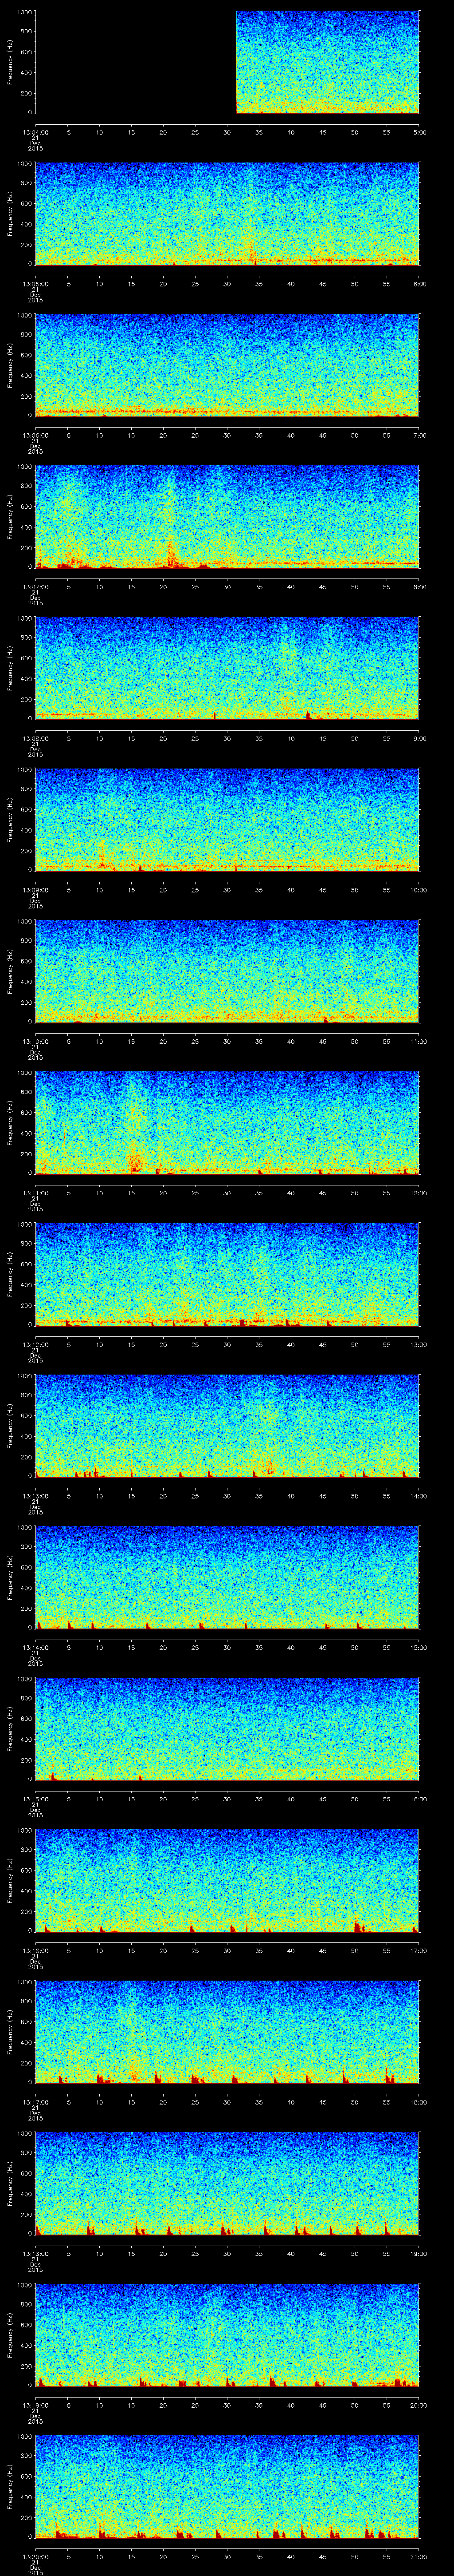Image resolution: width=454 pixels, height=2576 pixels.
Task: Click the 13:16:00 start time label
Action: click(35, 1950)
